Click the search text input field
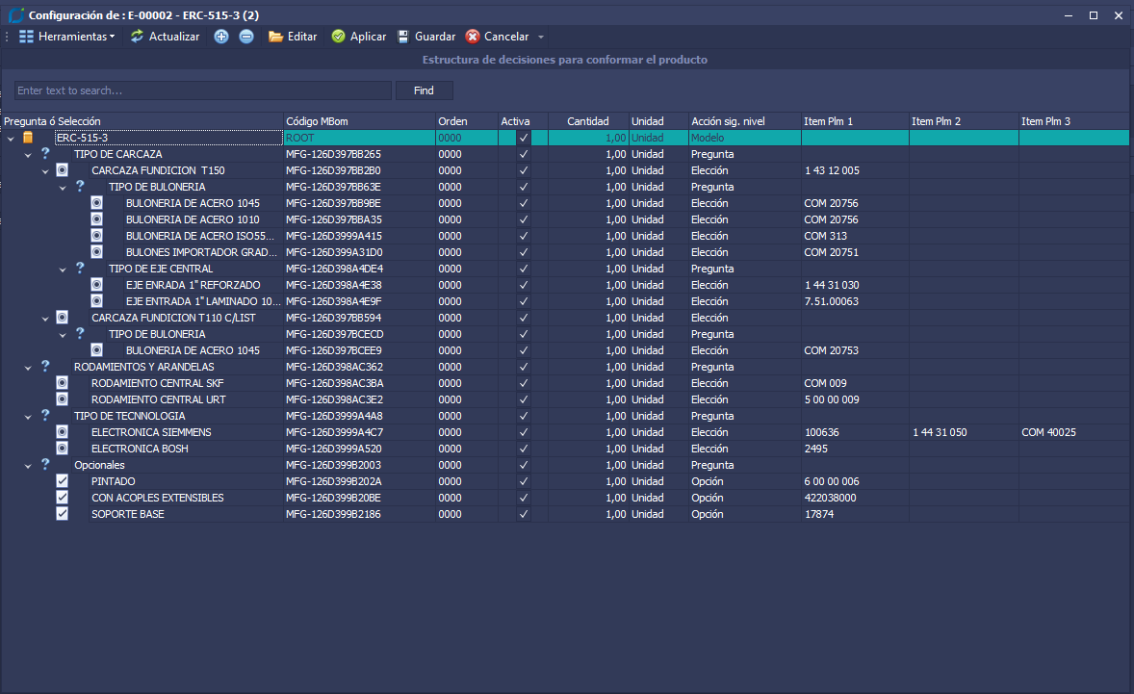 (202, 90)
